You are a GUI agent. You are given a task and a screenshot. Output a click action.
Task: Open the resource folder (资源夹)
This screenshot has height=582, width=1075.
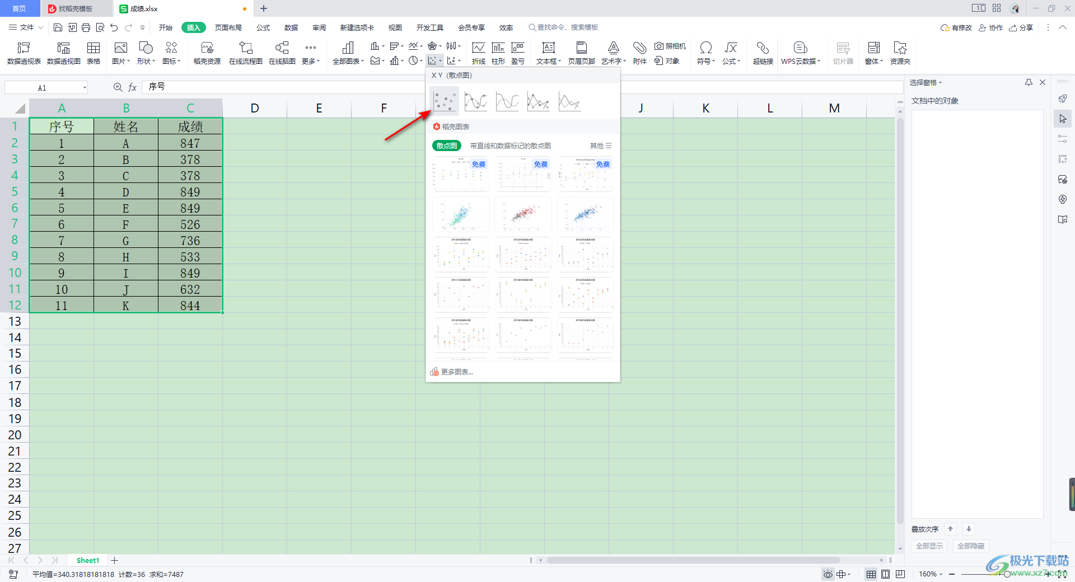(900, 53)
